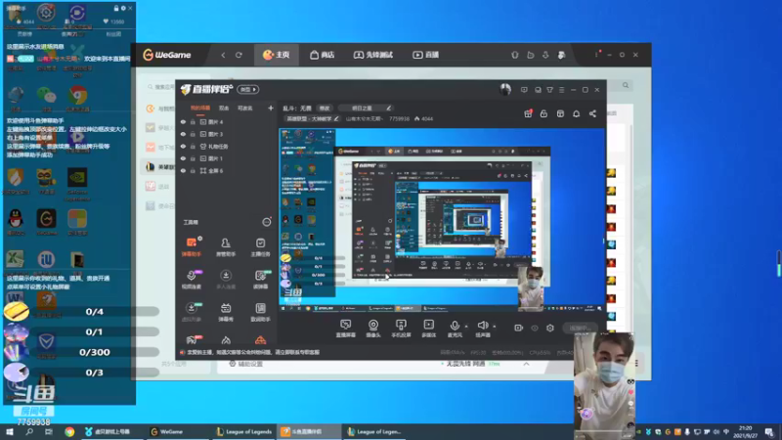Viewport: 782px width, 440px height.
Task: Toggle lock on the 礼物任务 layer
Action: 193,146
